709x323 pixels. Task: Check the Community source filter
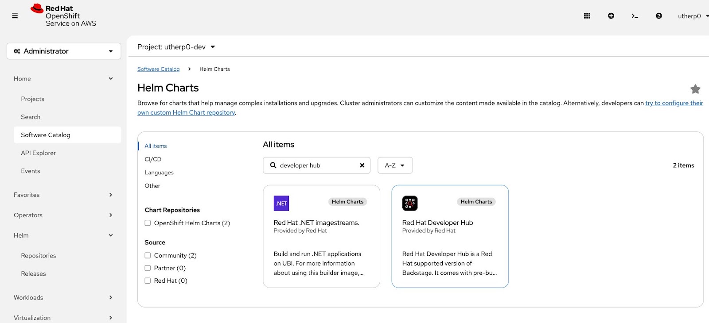148,255
